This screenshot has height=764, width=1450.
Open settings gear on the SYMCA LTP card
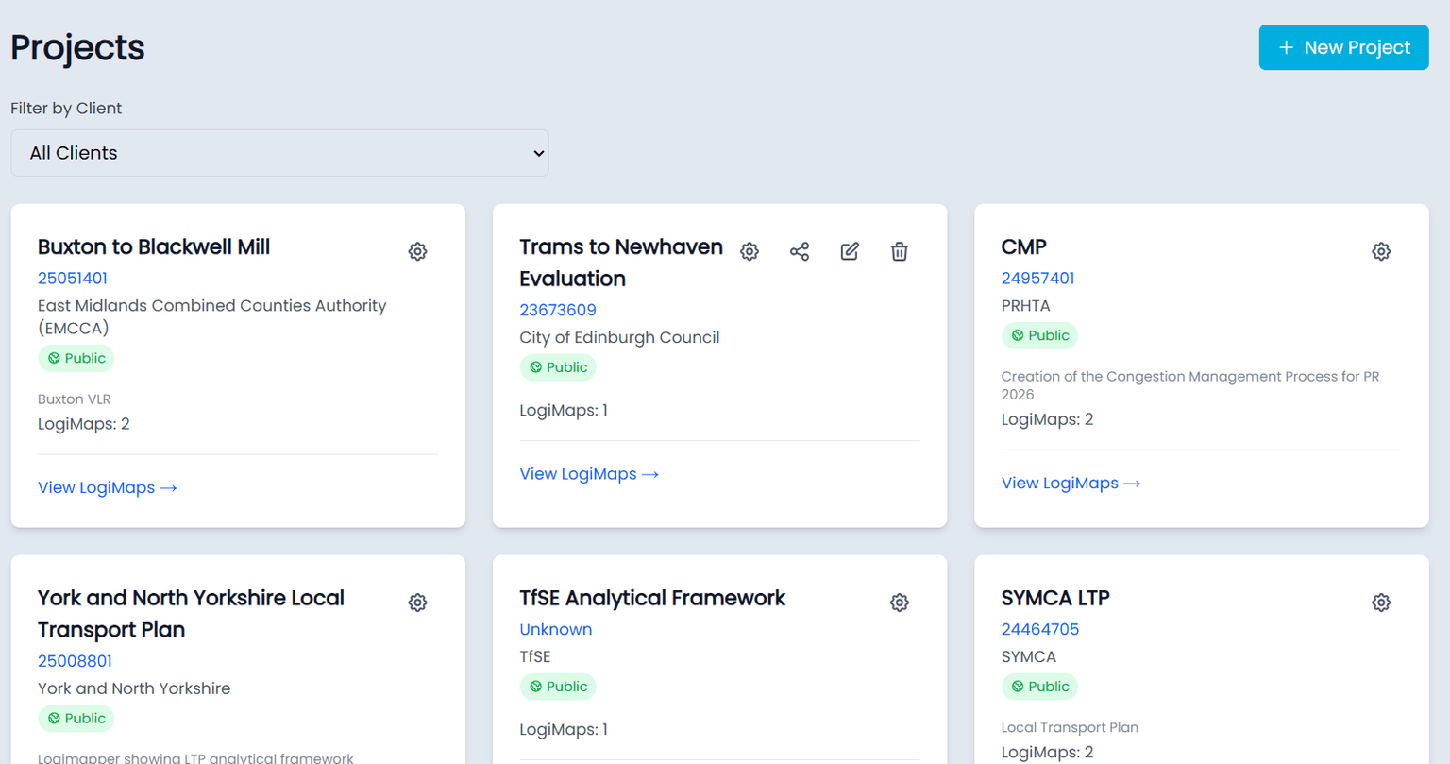click(x=1381, y=603)
